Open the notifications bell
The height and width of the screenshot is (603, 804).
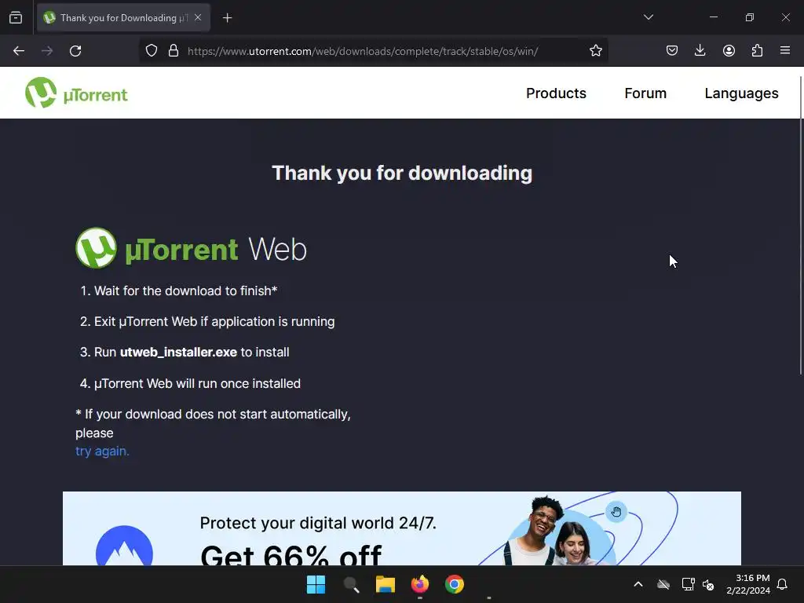782,584
